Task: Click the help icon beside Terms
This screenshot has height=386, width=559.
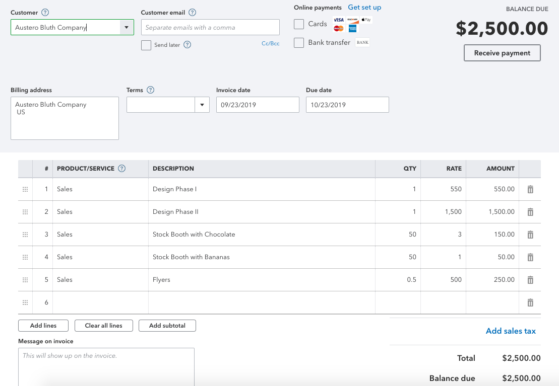Action: tap(150, 90)
